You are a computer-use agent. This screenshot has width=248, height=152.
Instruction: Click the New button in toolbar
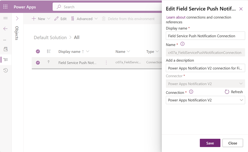[x=38, y=19]
